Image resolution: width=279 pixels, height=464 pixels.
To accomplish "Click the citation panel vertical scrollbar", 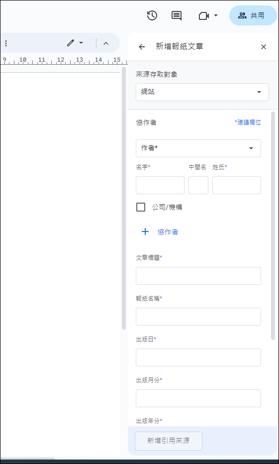I will 273,226.
